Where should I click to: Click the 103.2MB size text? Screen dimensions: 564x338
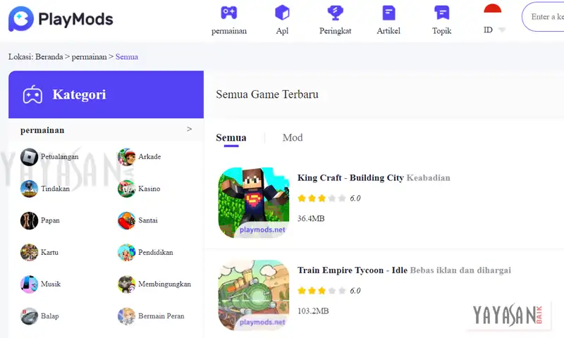(313, 311)
